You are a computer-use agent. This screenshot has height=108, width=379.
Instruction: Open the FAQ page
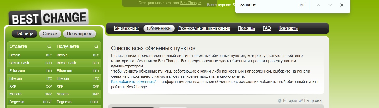[267, 28]
